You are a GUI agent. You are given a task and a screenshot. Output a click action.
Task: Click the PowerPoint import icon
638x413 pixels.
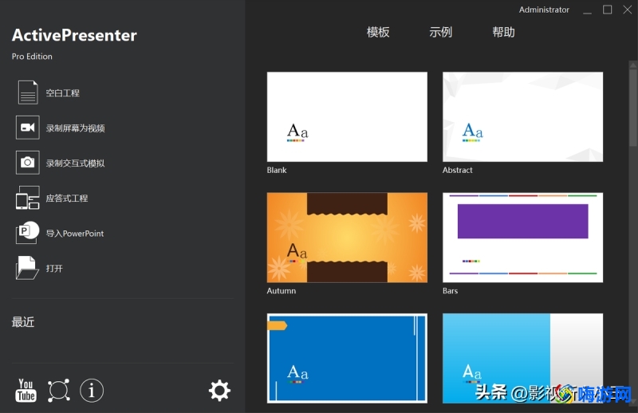[x=28, y=233]
